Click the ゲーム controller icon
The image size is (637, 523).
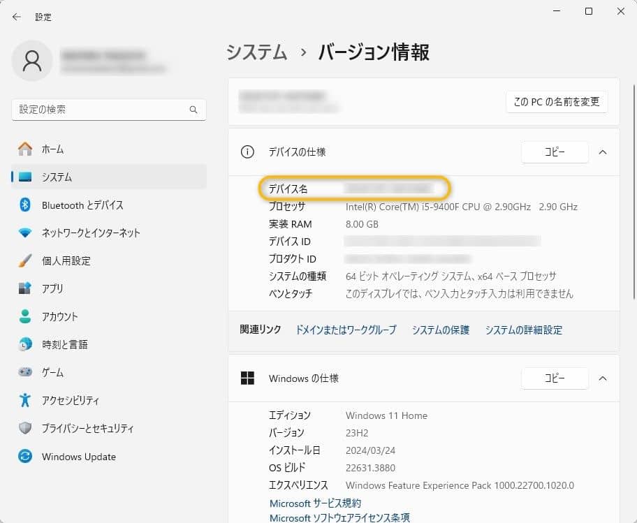click(x=24, y=372)
